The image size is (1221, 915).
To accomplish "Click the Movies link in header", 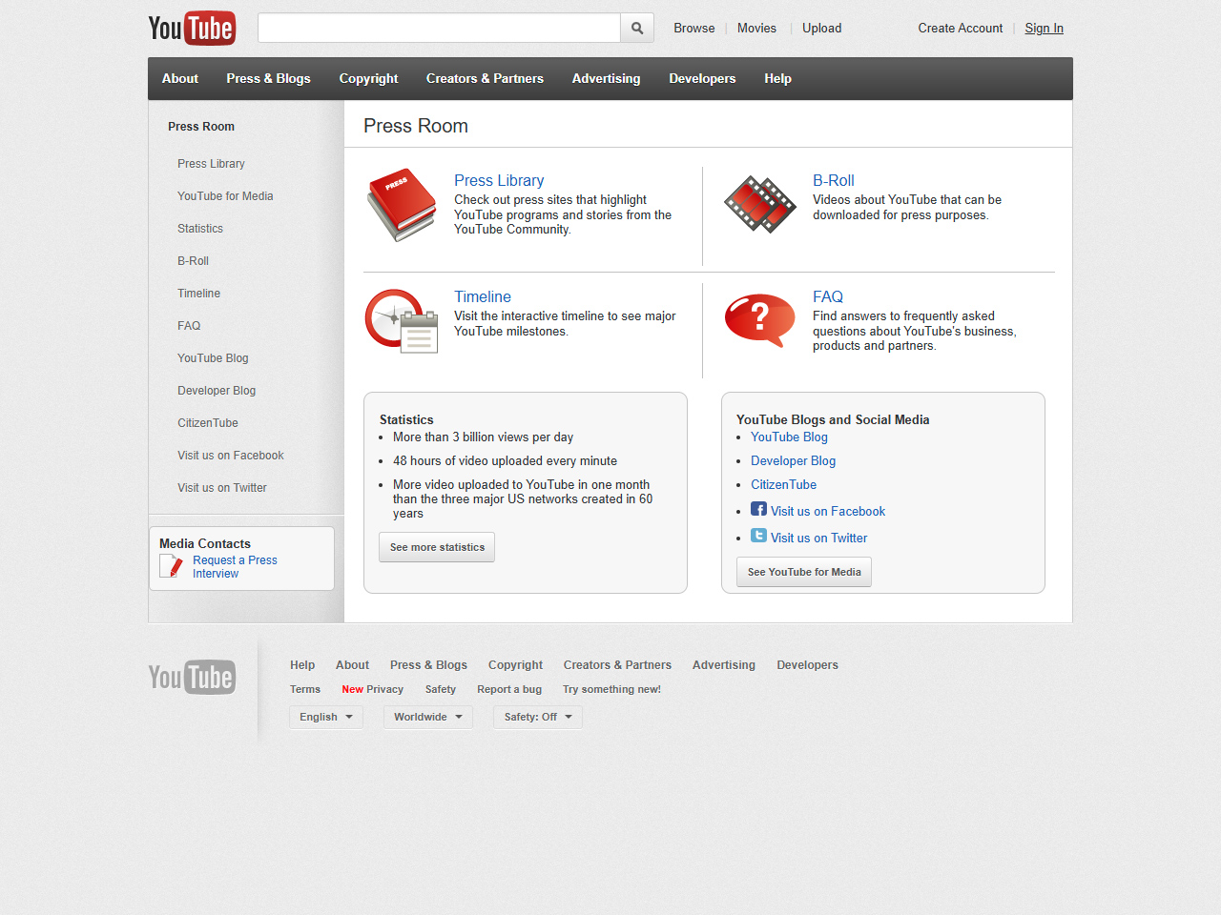I will pos(756,28).
